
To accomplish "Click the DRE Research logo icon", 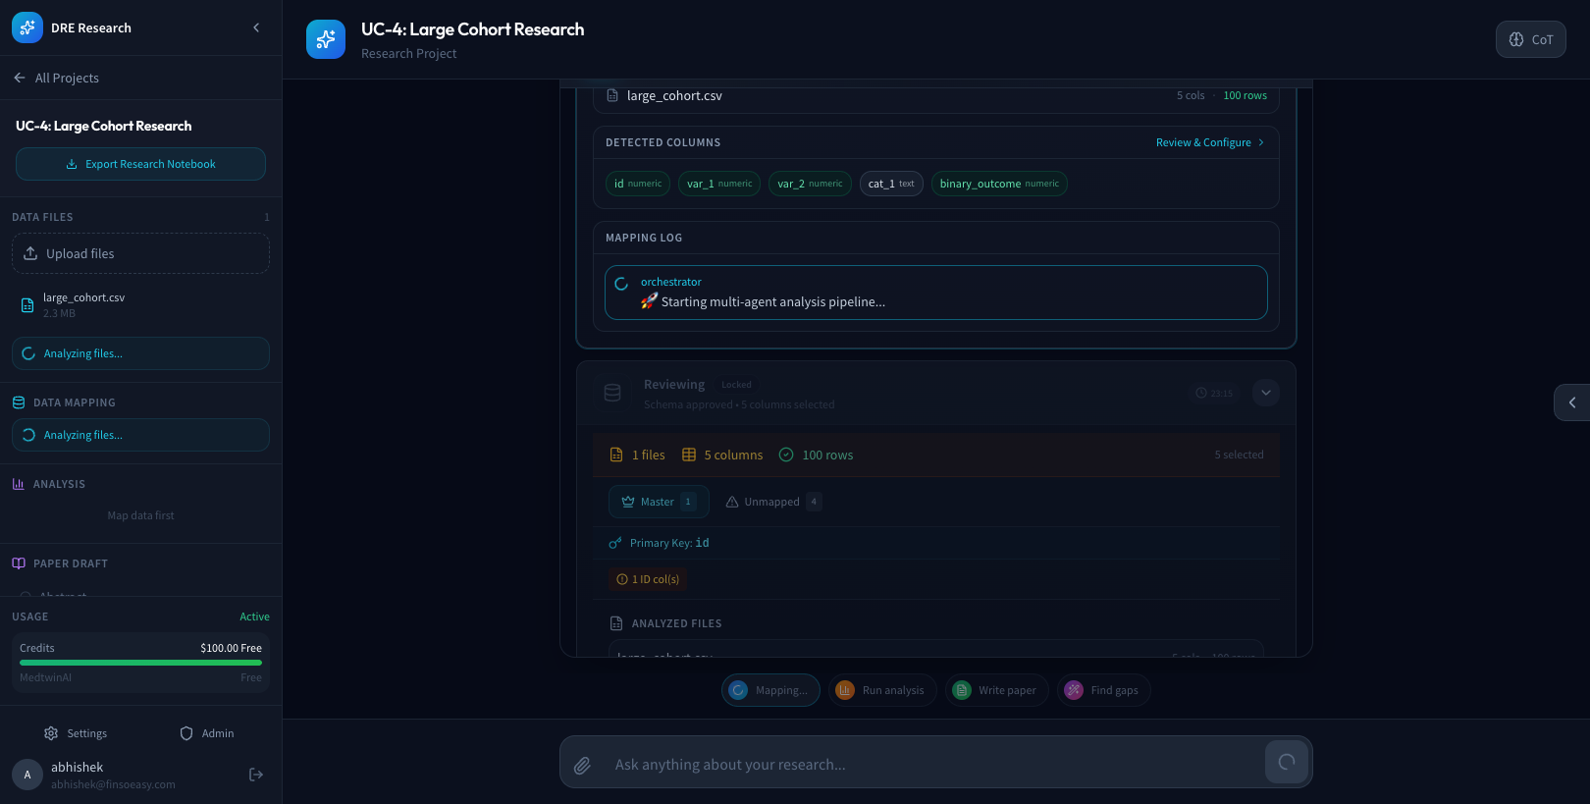I will pyautogui.click(x=27, y=27).
